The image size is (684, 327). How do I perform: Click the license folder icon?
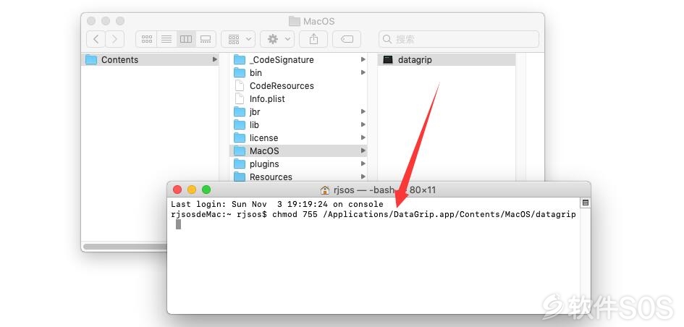[240, 137]
